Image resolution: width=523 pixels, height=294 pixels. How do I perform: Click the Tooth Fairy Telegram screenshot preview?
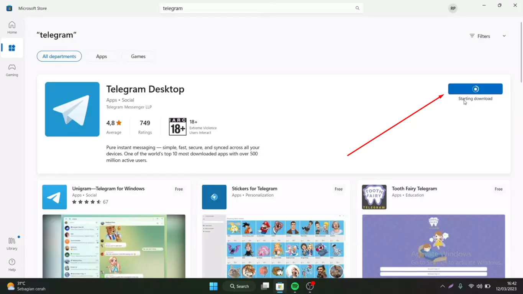tap(433, 246)
